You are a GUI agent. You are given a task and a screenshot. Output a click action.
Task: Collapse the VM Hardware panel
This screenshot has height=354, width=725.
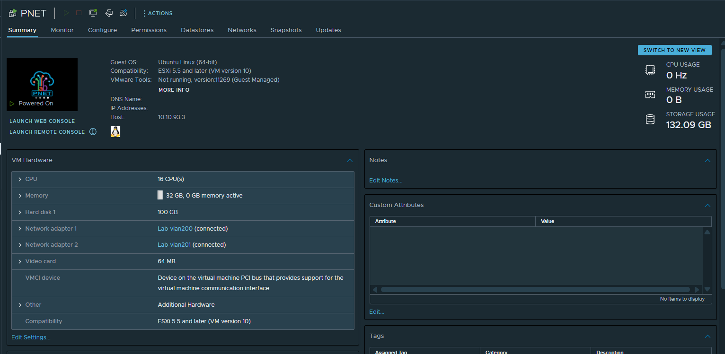coord(350,161)
